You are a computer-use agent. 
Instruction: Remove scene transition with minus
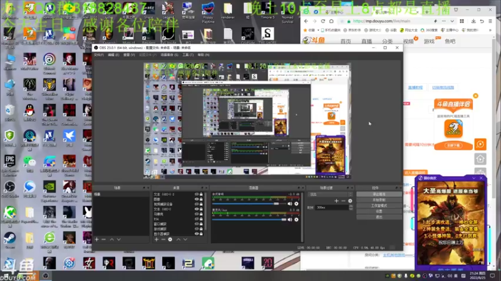click(x=343, y=200)
